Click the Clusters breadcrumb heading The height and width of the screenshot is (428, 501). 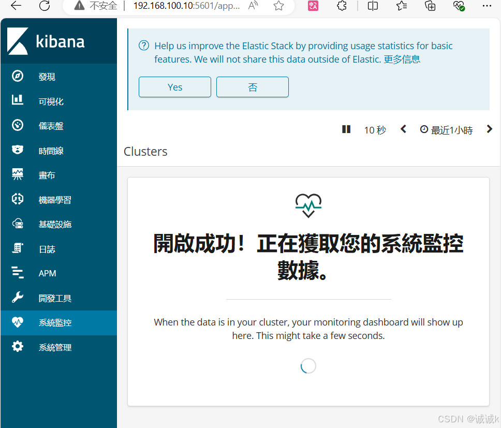click(x=145, y=152)
